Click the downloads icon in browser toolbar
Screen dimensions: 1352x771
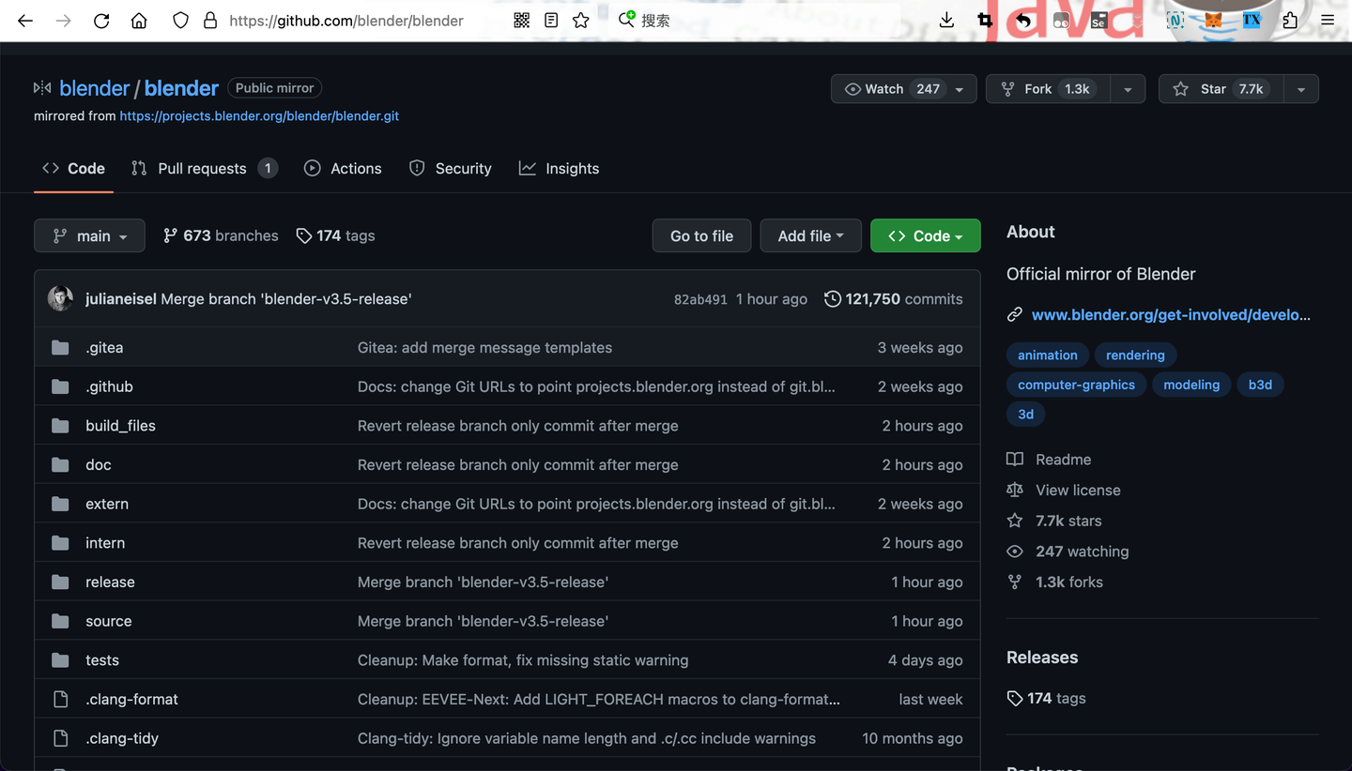946,20
